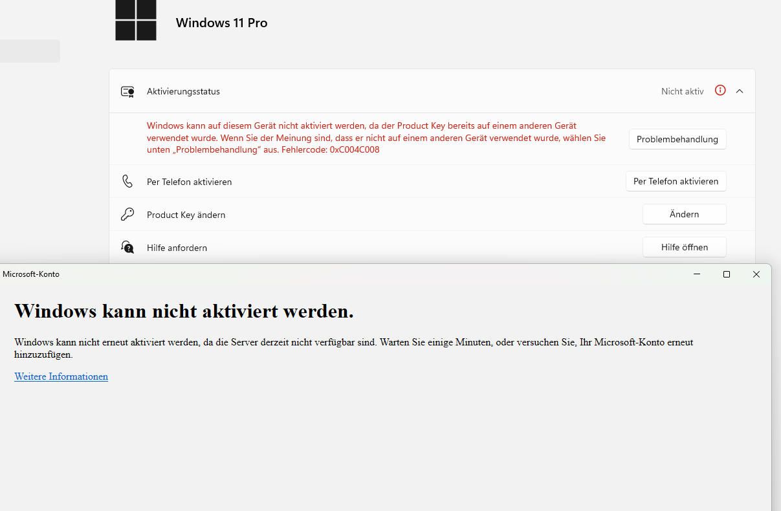Minimize the Microsoft-Konto dialog

[x=697, y=274]
